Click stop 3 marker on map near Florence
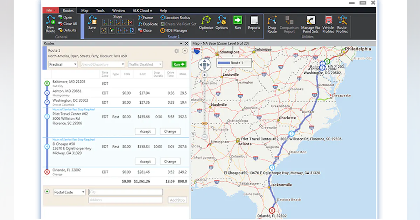This screenshot has height=220, width=420. (x=292, y=134)
